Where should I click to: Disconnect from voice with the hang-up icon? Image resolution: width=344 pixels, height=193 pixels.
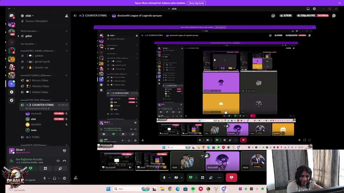(64, 161)
